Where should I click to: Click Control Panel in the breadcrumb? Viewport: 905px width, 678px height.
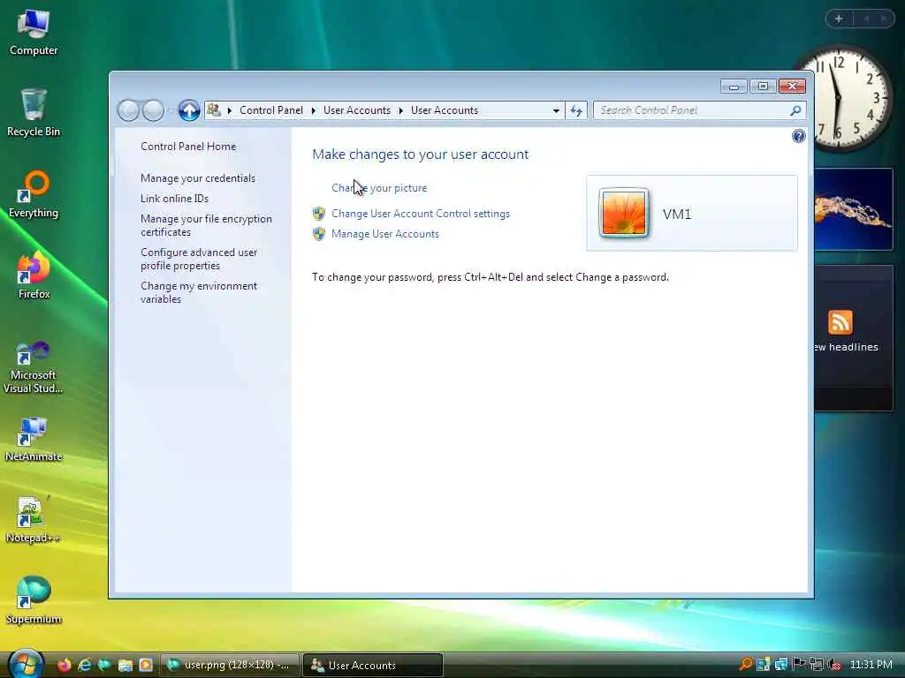(271, 110)
